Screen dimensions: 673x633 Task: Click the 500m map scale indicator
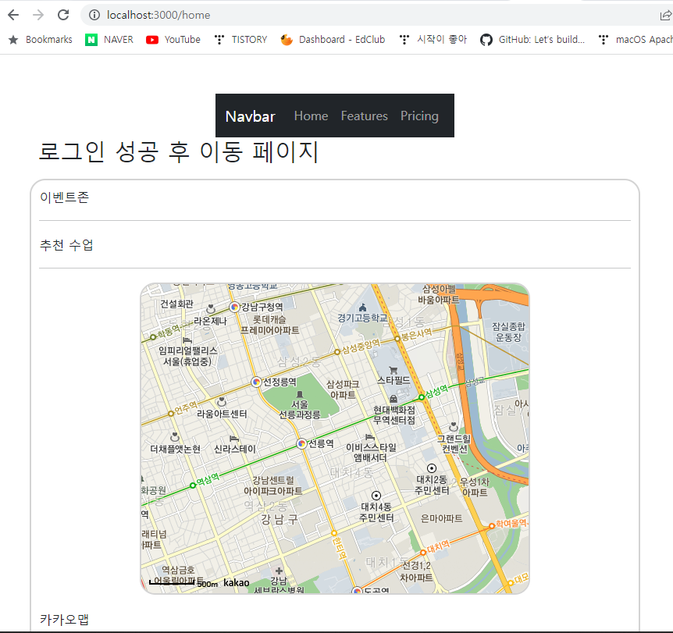coord(183,583)
